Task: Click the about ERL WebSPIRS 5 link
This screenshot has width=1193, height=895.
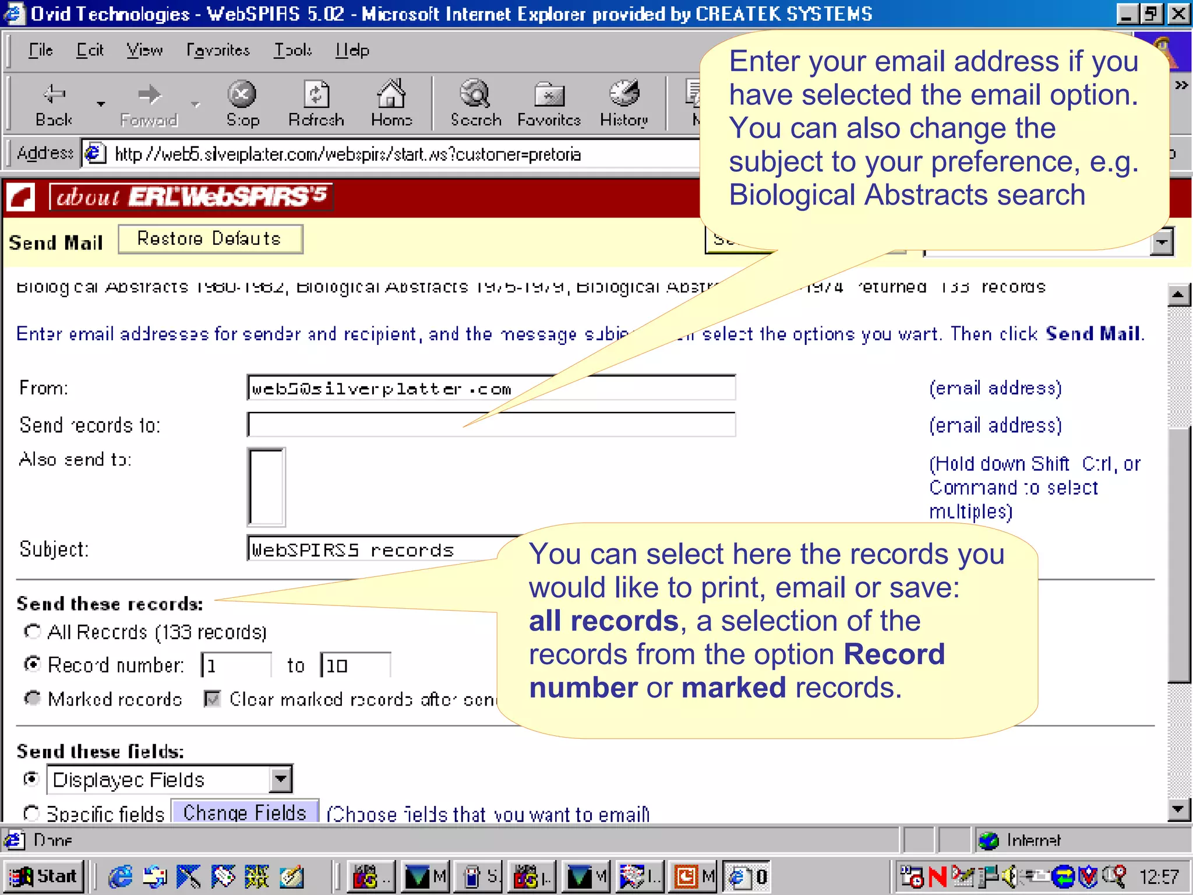Action: coord(191,197)
